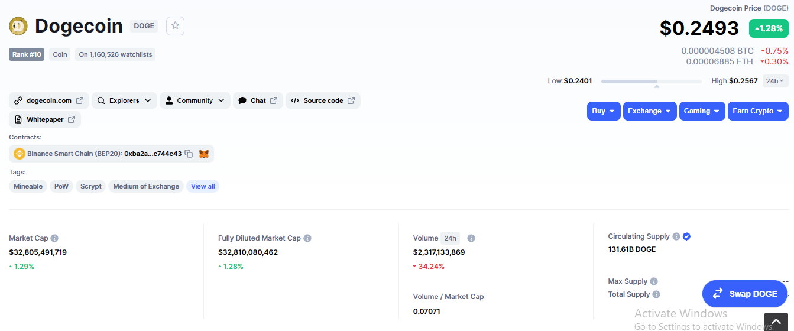Expand the Exchange dropdown button
This screenshot has width=794, height=331.
tap(650, 111)
